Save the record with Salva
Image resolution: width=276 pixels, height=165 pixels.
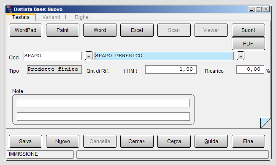[25, 141]
